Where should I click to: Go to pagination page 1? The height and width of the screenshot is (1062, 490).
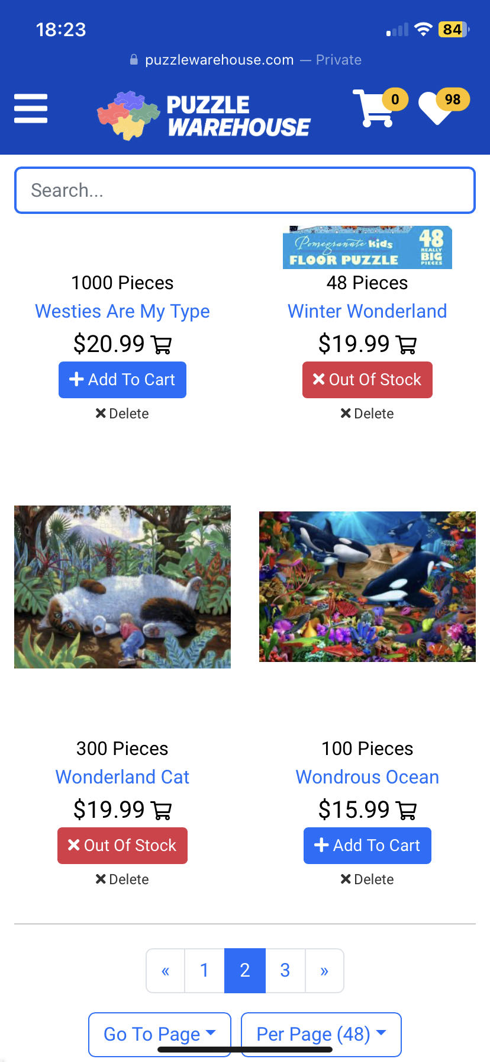click(x=205, y=971)
